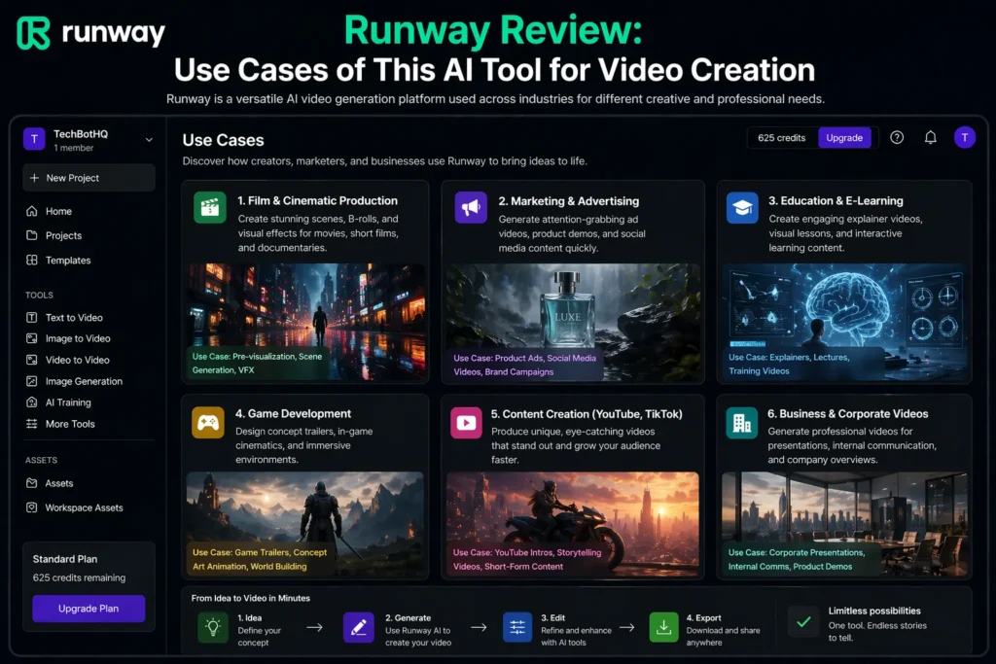This screenshot has width=996, height=664.
Task: Click the Export download step icon
Action: coord(663,628)
